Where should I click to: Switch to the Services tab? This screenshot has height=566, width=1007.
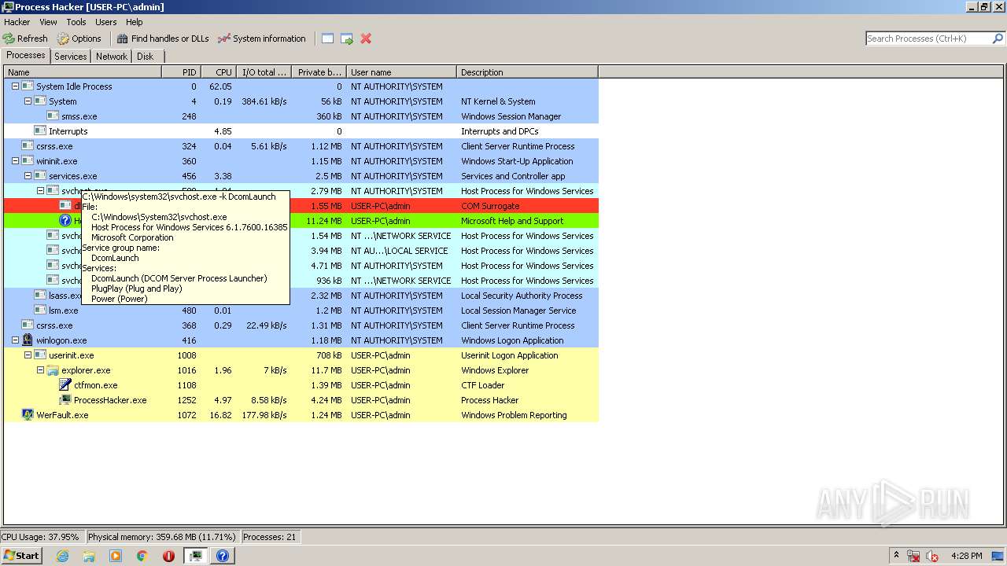[x=71, y=57]
